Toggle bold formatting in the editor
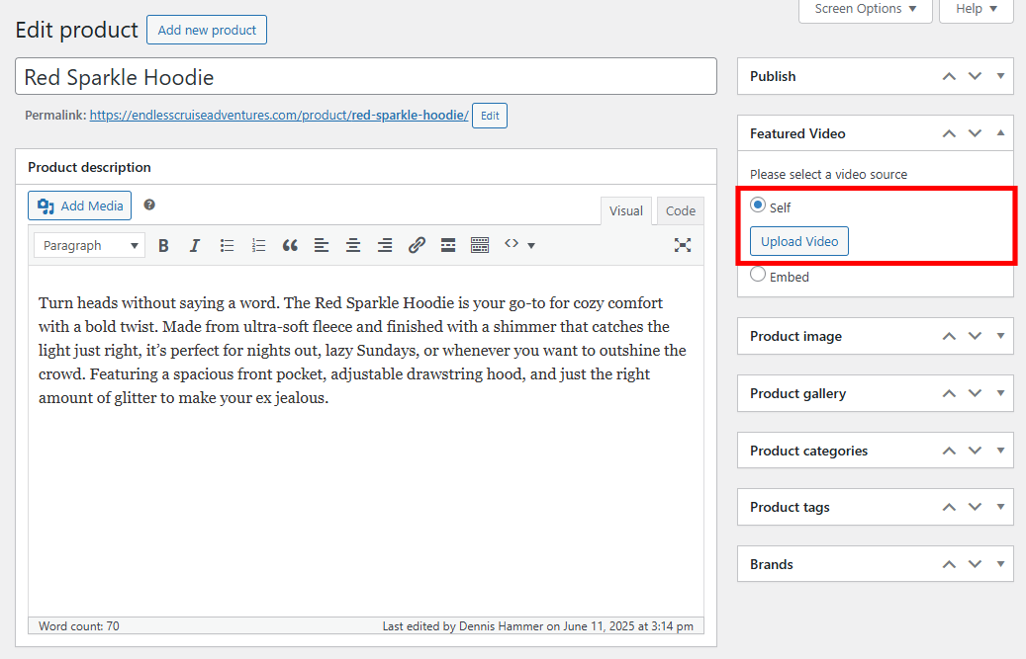1026x659 pixels. [x=163, y=244]
